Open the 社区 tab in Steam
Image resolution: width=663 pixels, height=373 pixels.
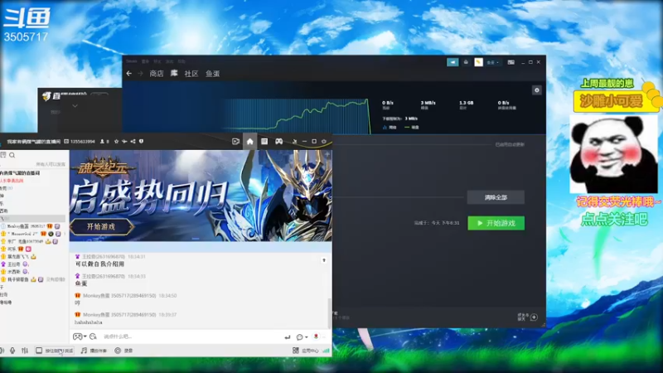pos(191,74)
